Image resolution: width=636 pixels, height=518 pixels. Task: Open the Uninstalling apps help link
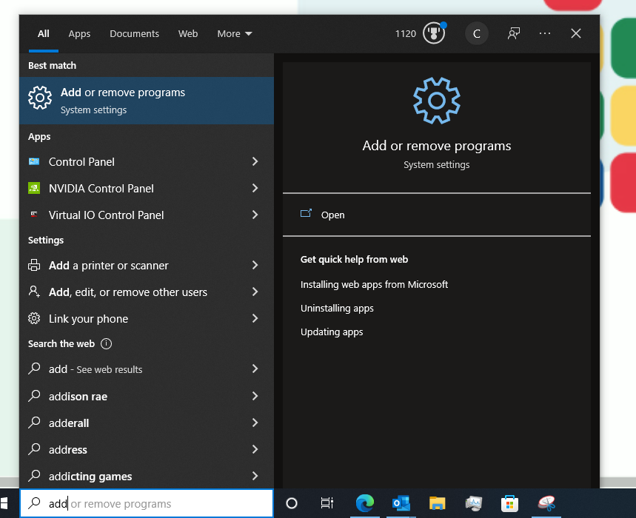tap(337, 309)
